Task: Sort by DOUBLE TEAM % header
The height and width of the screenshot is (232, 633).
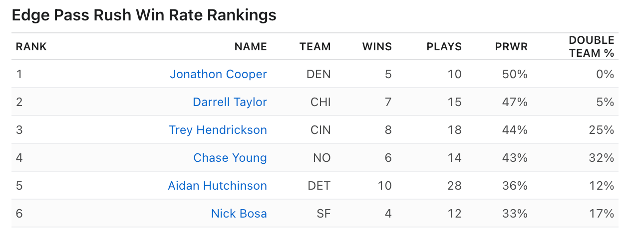Action: coord(592,46)
